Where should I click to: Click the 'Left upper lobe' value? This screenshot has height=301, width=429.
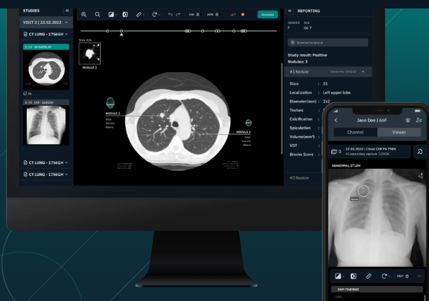[x=336, y=93]
